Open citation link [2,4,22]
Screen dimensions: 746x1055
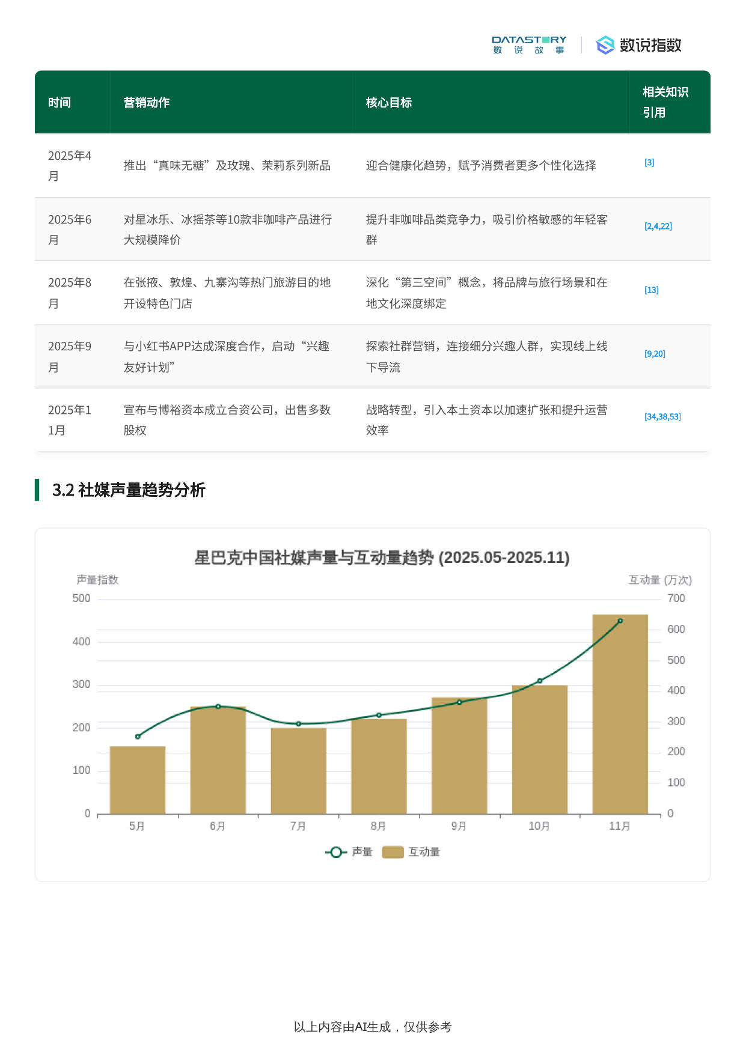(658, 227)
